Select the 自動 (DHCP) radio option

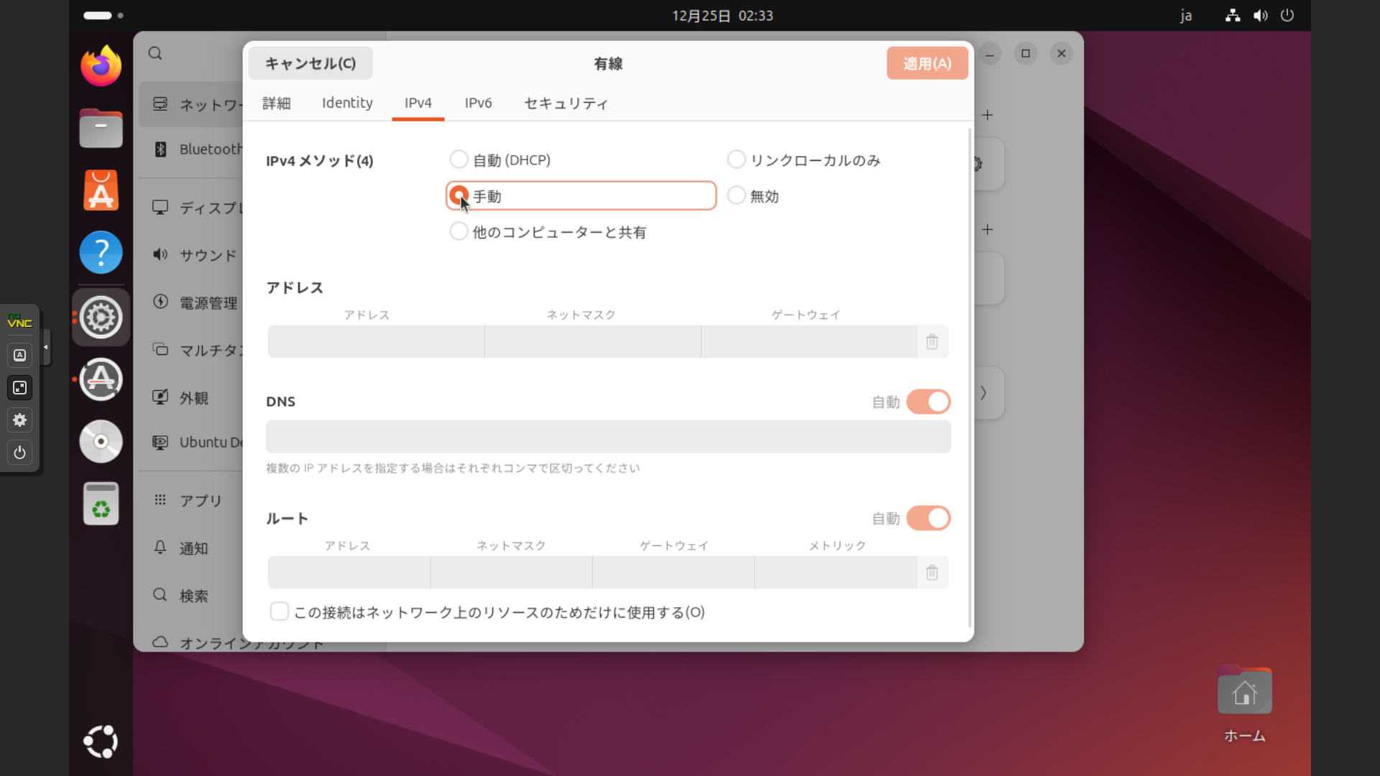tap(459, 160)
